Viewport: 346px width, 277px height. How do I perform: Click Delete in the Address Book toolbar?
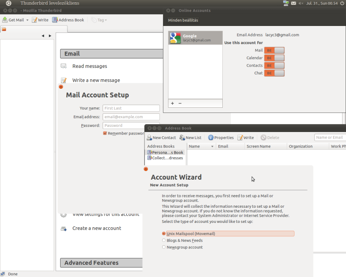click(x=270, y=137)
